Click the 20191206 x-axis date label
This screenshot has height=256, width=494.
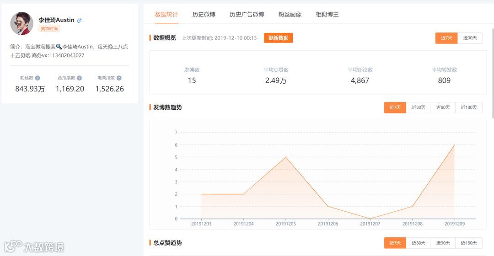coord(328,224)
